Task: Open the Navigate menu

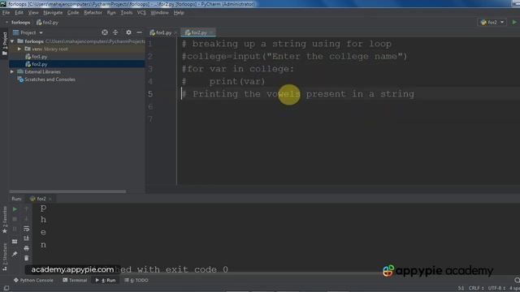Action: point(53,13)
